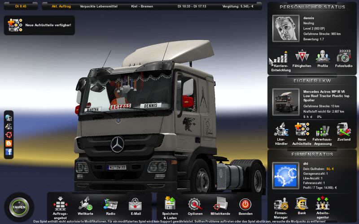Click Dein Guthaben 84,- € balance

318,169
